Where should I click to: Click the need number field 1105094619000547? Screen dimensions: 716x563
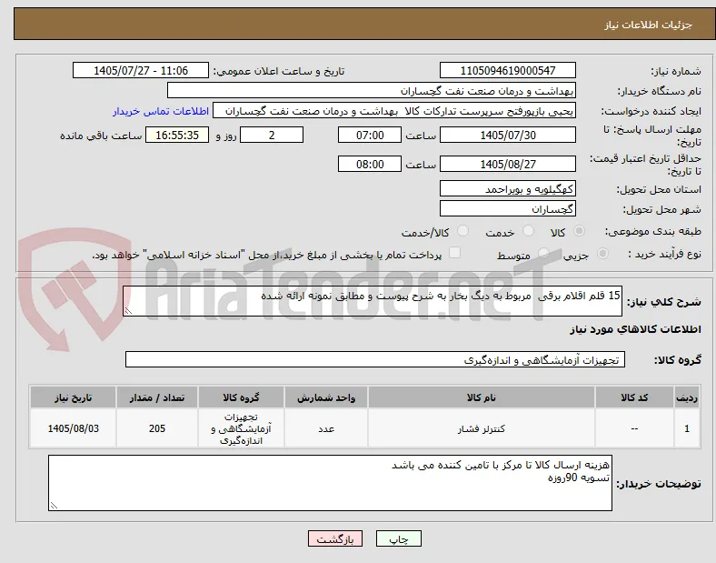click(508, 70)
